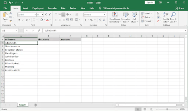Adjust the zoom slider handle
The height and width of the screenshot is (111, 188).
167,109
